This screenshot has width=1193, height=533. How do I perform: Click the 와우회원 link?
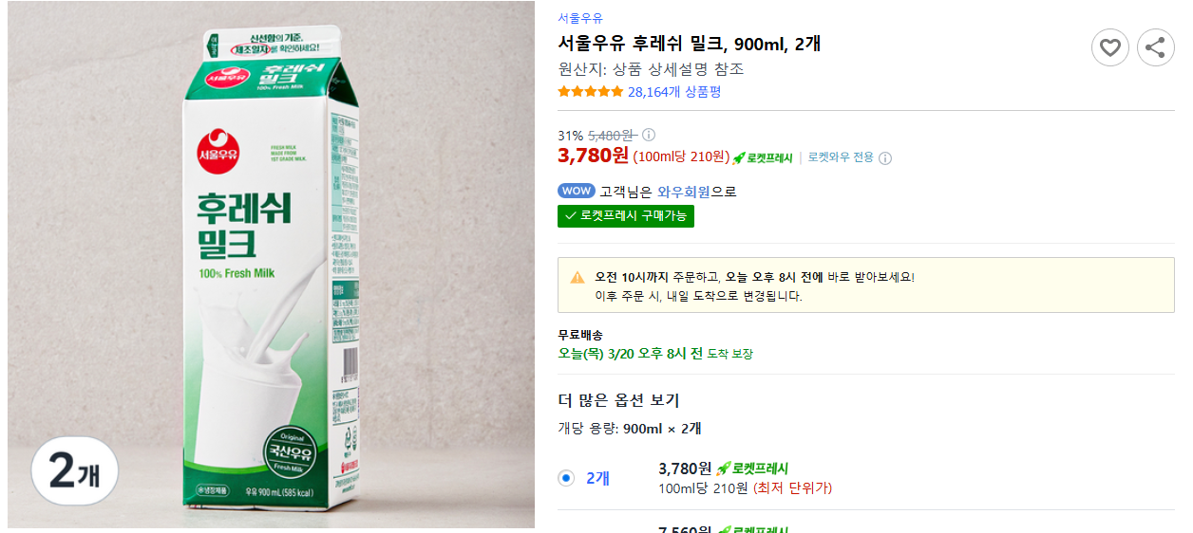(683, 192)
